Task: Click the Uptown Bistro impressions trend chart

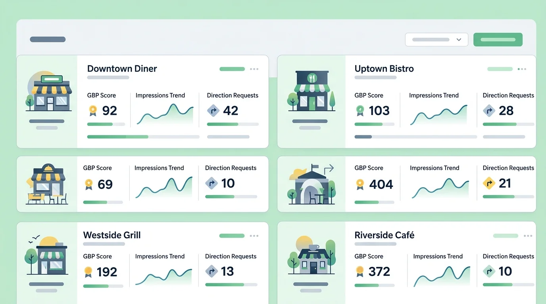Action: pyautogui.click(x=438, y=114)
